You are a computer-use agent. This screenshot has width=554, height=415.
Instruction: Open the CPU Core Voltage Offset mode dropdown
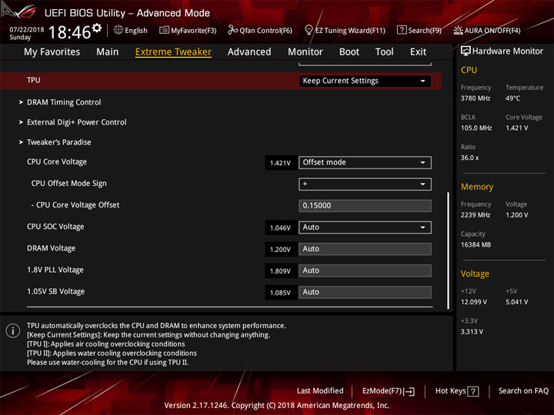coord(365,163)
